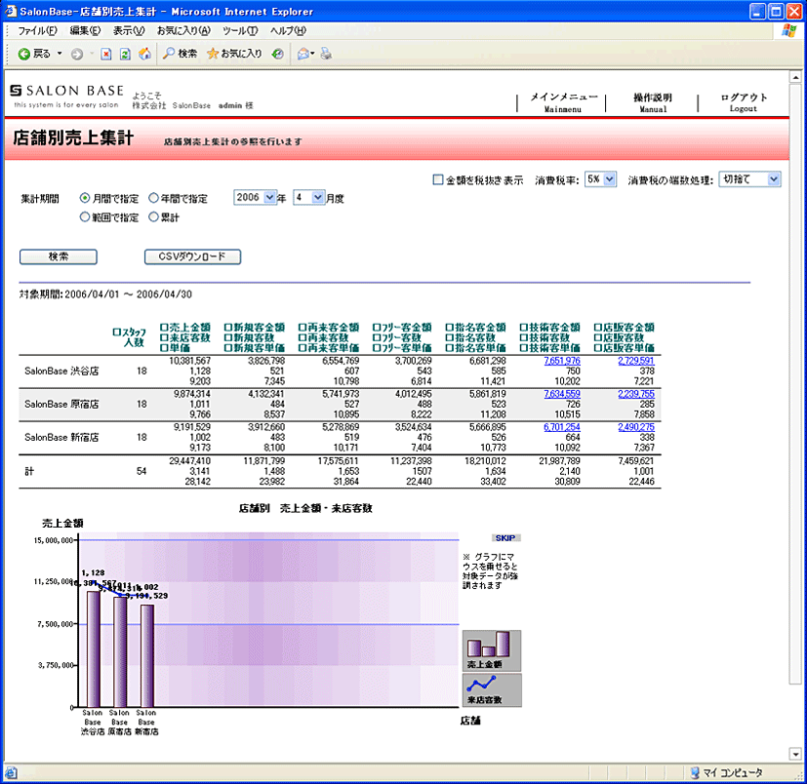This screenshot has width=807, height=784.
Task: Click the IE page icon in title bar
Action: click(11, 11)
